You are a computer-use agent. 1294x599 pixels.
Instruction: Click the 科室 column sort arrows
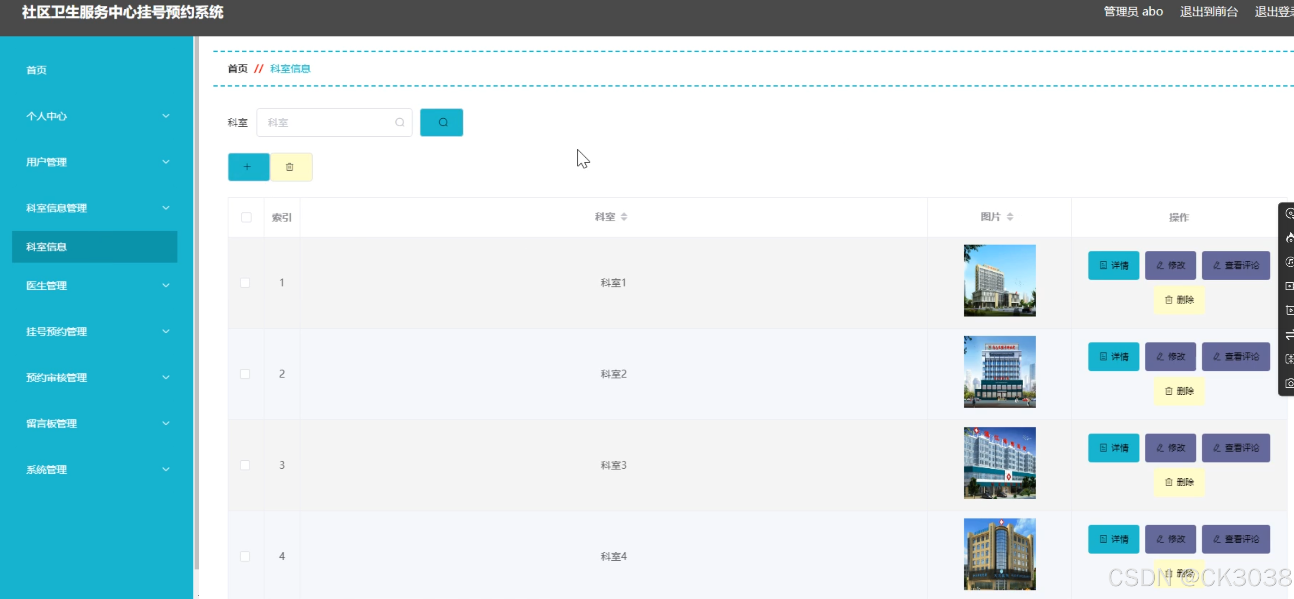[624, 217]
